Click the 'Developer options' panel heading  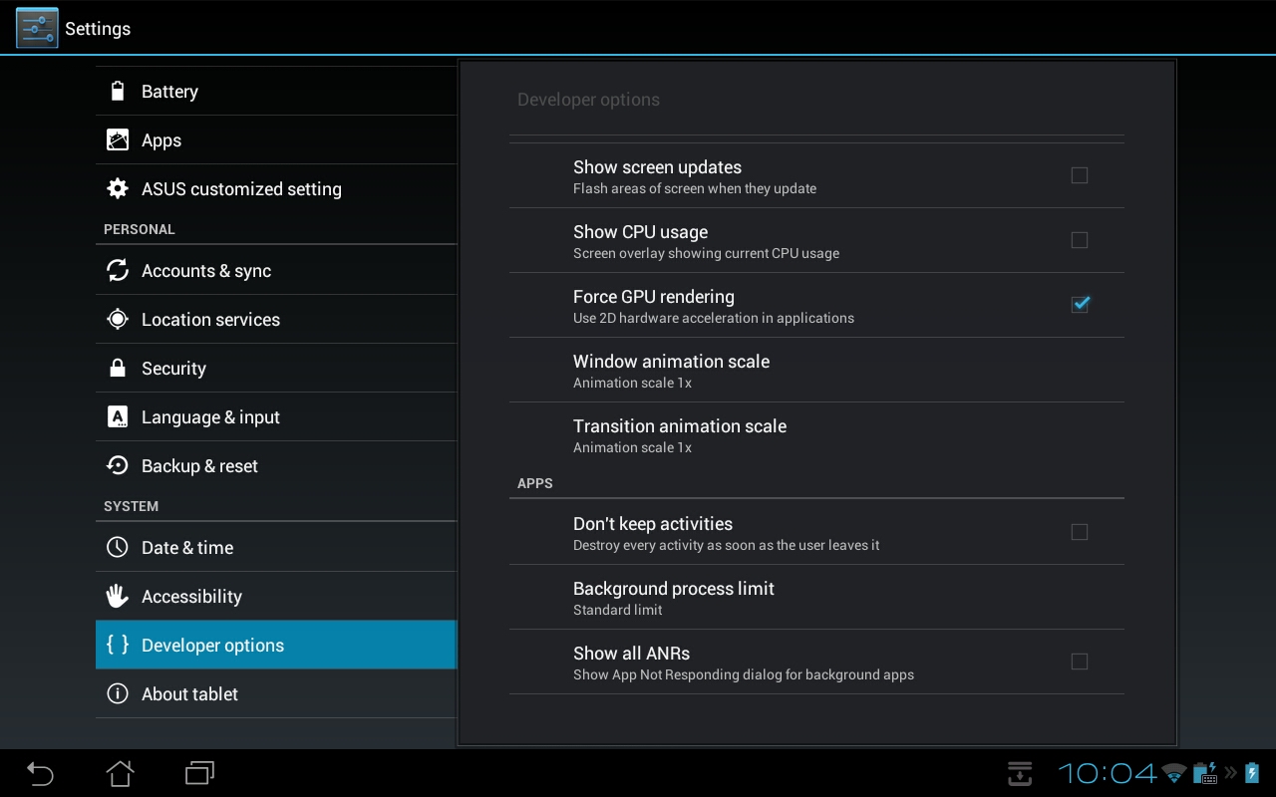click(x=588, y=100)
